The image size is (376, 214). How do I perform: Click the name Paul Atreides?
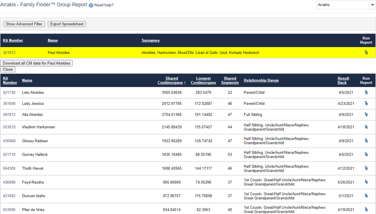[x=59, y=53]
